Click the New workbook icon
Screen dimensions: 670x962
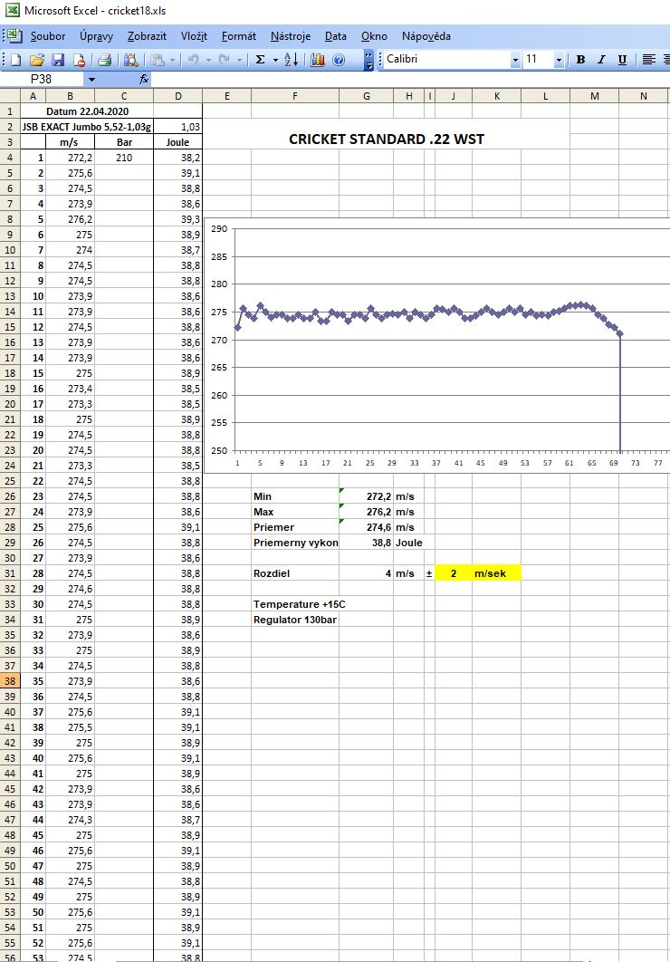pyautogui.click(x=16, y=60)
